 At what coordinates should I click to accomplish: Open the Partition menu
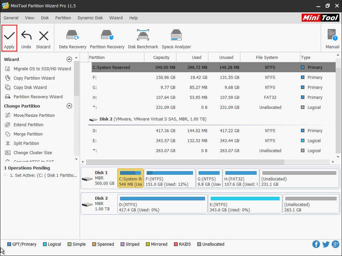63,18
